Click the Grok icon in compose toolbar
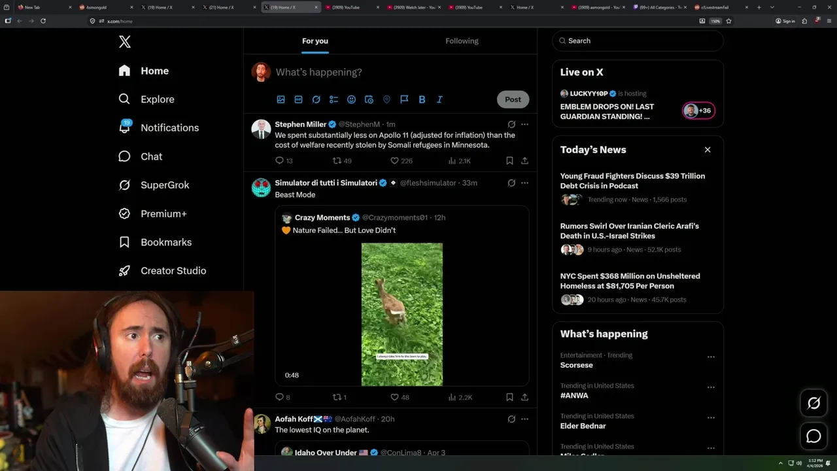The image size is (837, 471). coord(316,99)
